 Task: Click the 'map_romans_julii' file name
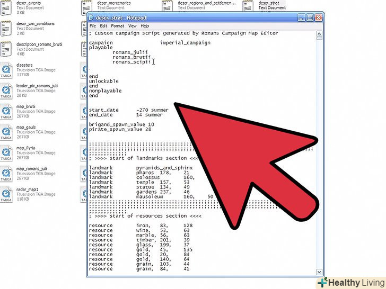(32, 168)
